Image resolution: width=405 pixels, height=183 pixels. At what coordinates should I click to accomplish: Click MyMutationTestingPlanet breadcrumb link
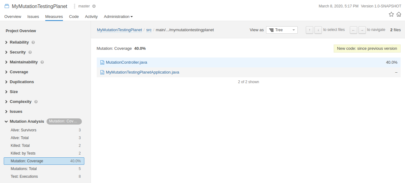(119, 30)
